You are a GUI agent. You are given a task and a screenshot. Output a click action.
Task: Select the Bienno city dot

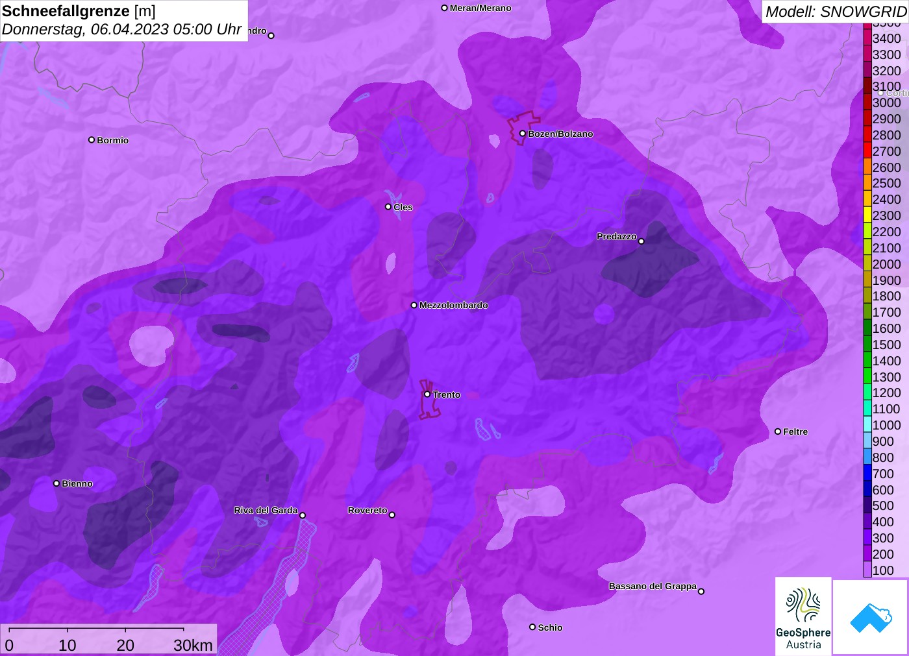click(56, 483)
